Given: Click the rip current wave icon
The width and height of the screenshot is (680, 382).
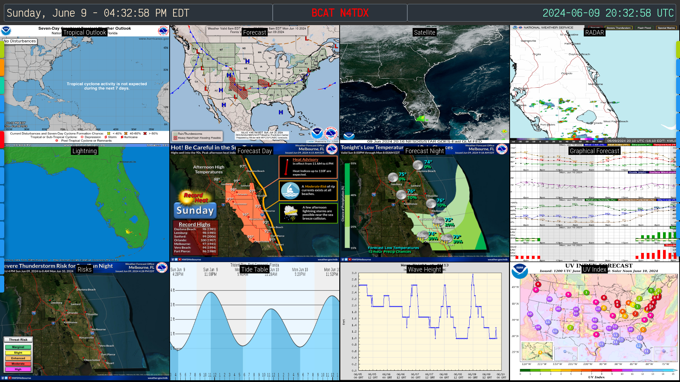Looking at the screenshot, I should pos(290,191).
